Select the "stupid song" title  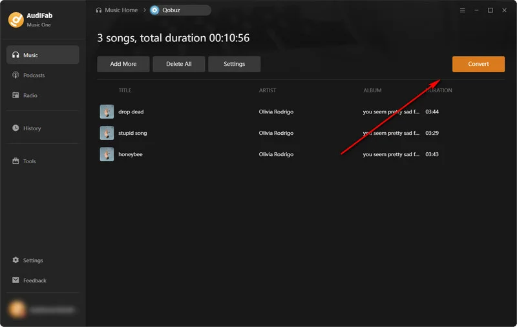(132, 133)
